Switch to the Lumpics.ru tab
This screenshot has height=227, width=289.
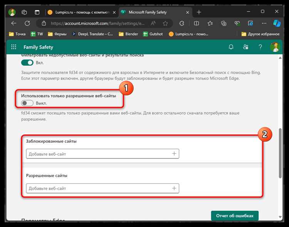[82, 12]
